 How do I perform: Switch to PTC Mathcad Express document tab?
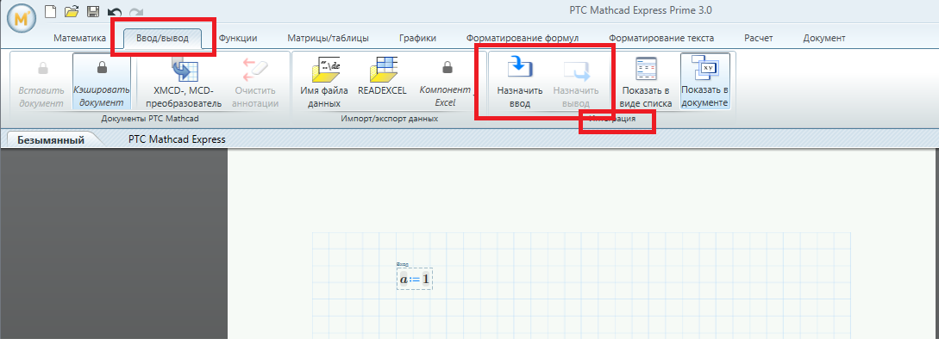[177, 139]
